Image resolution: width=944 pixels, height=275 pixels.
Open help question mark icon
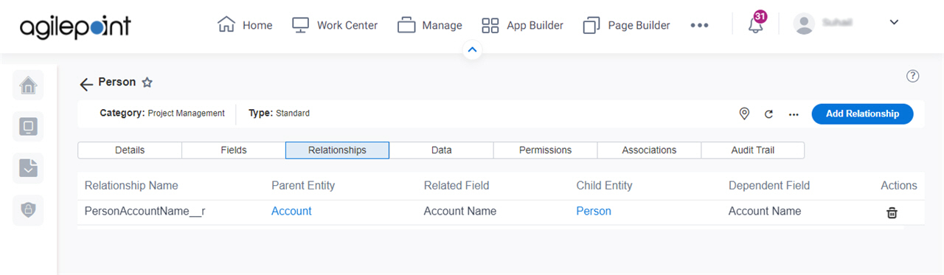coord(912,76)
